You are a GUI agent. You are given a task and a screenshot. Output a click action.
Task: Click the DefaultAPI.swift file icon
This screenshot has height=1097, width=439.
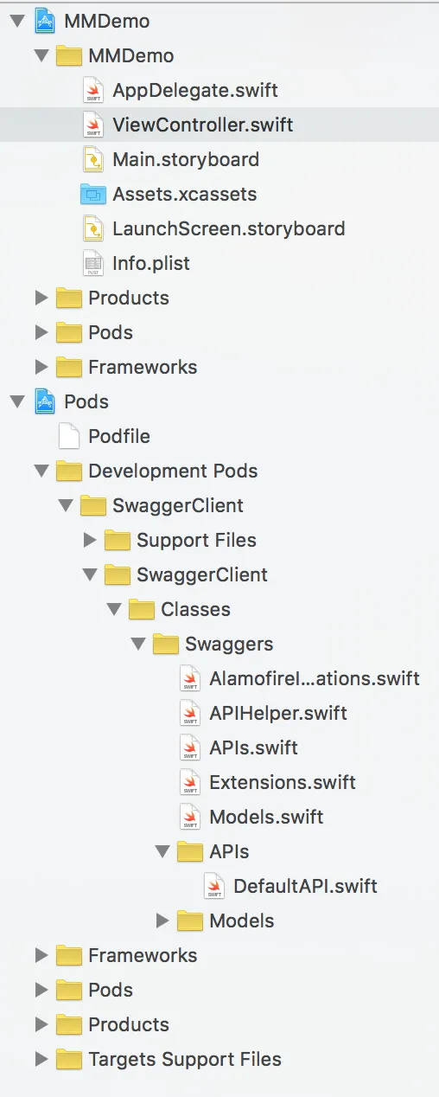[213, 886]
